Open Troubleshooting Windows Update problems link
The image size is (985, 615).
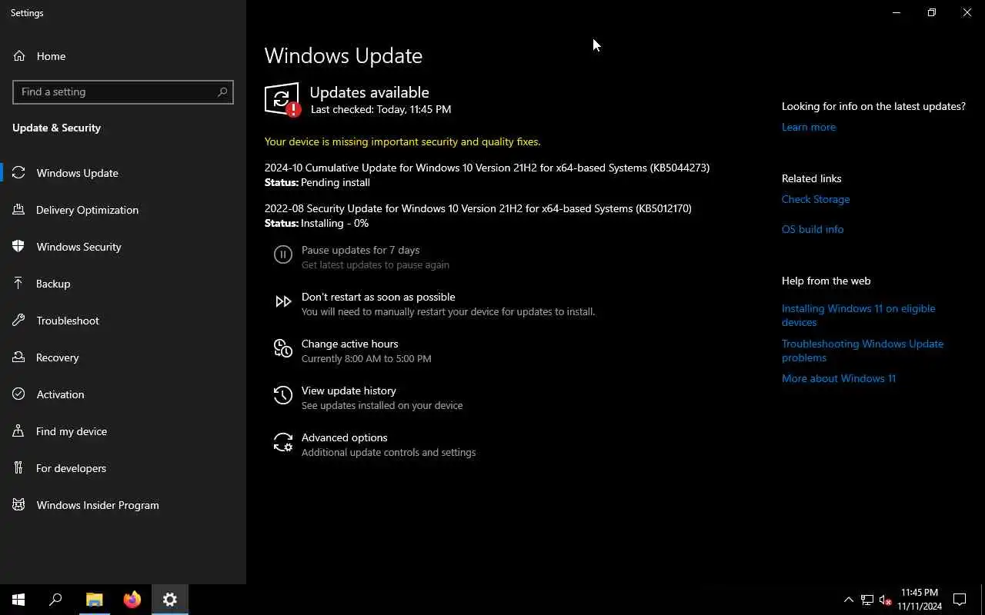862,351
